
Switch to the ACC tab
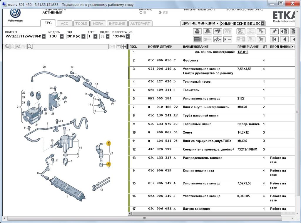pyautogui.click(x=64, y=24)
